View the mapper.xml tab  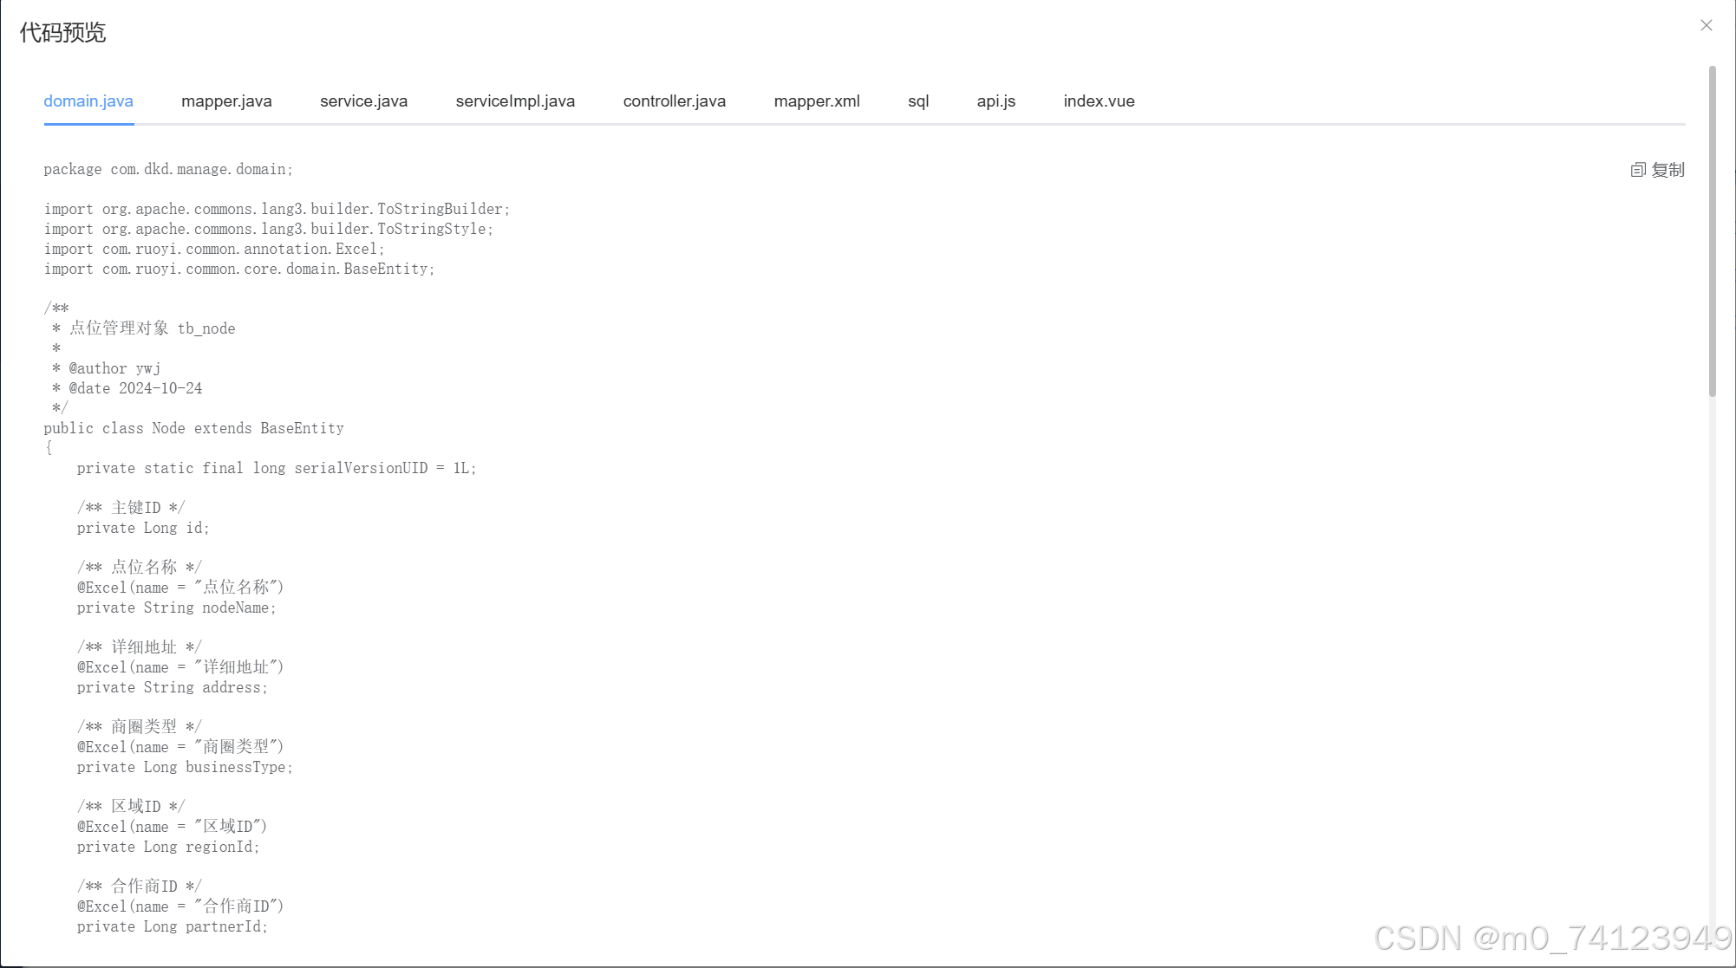click(x=816, y=101)
